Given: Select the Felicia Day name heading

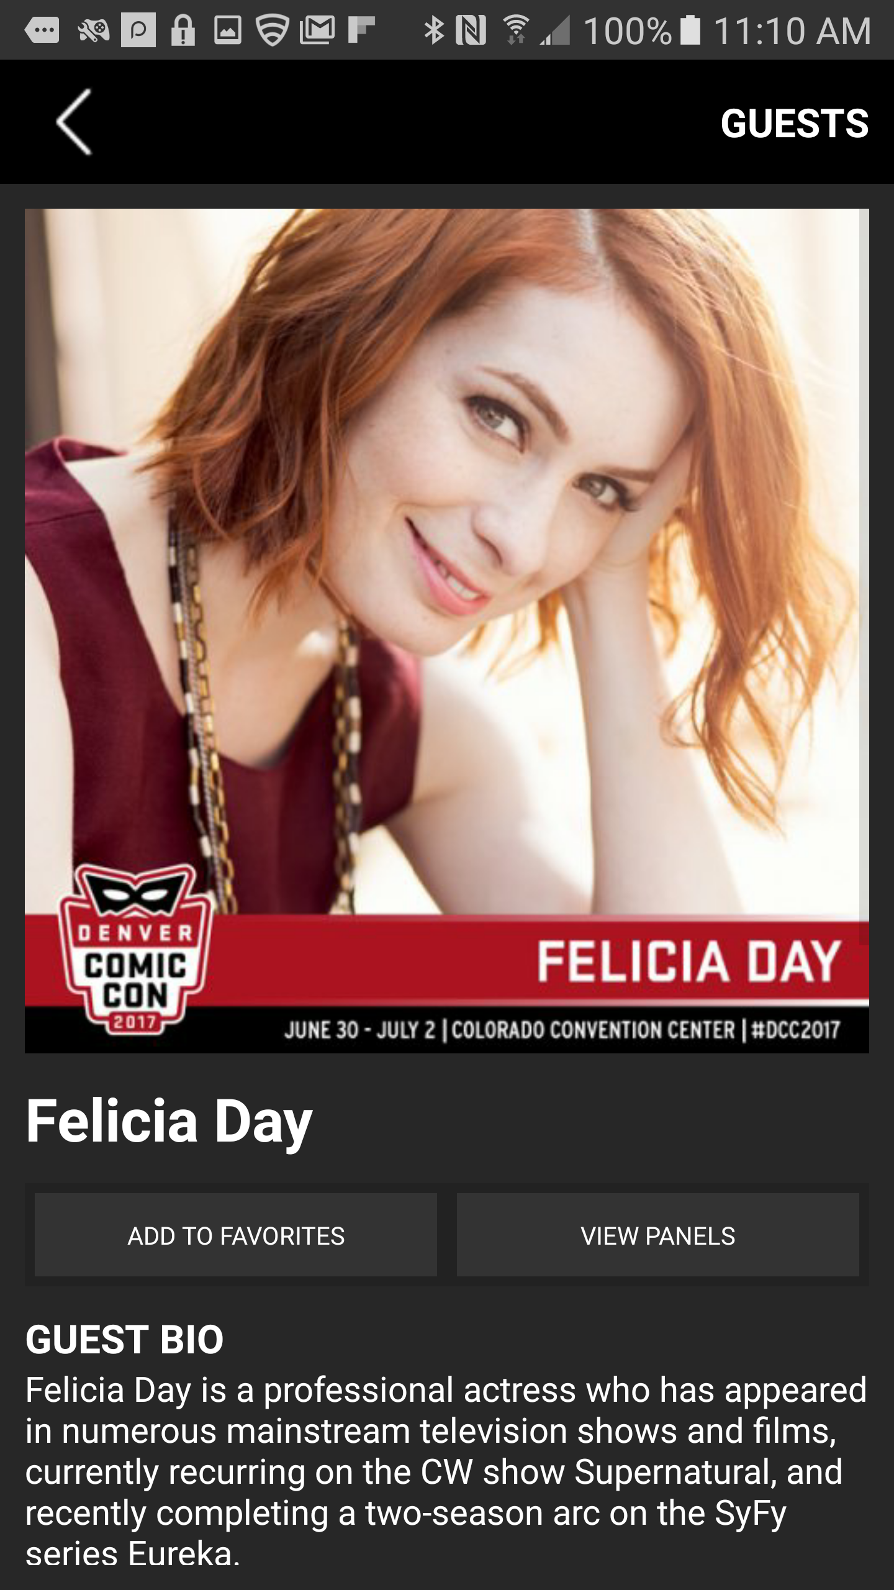Looking at the screenshot, I should coord(169,1122).
